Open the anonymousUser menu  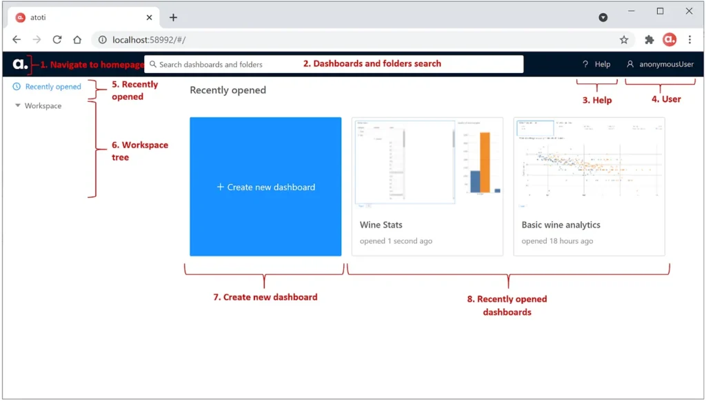tap(660, 64)
